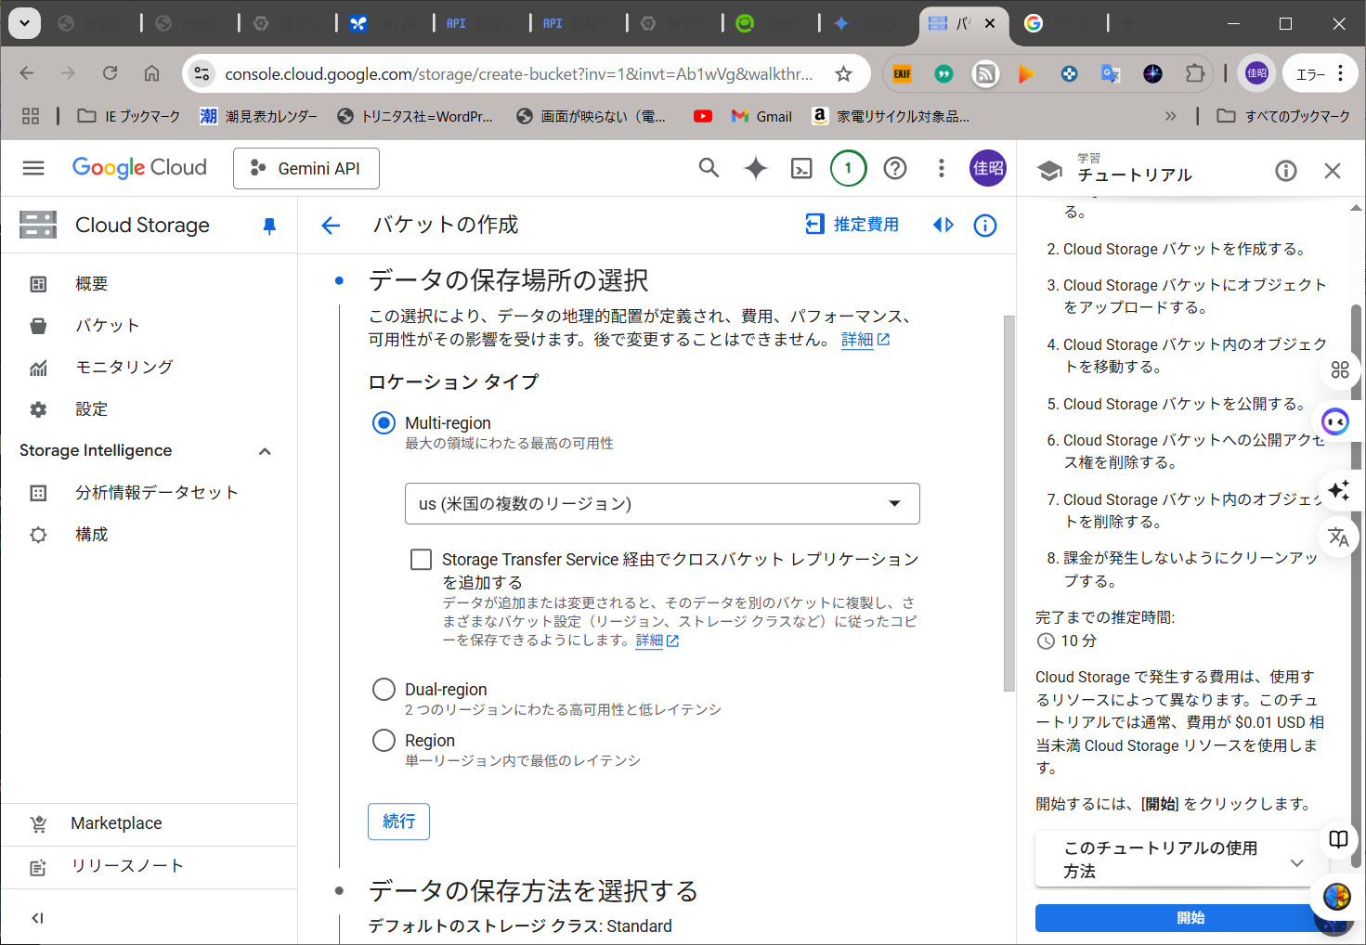Screen dimensions: 1366x945
Task: Click the Gemini sparkle icon in header
Action: point(755,168)
